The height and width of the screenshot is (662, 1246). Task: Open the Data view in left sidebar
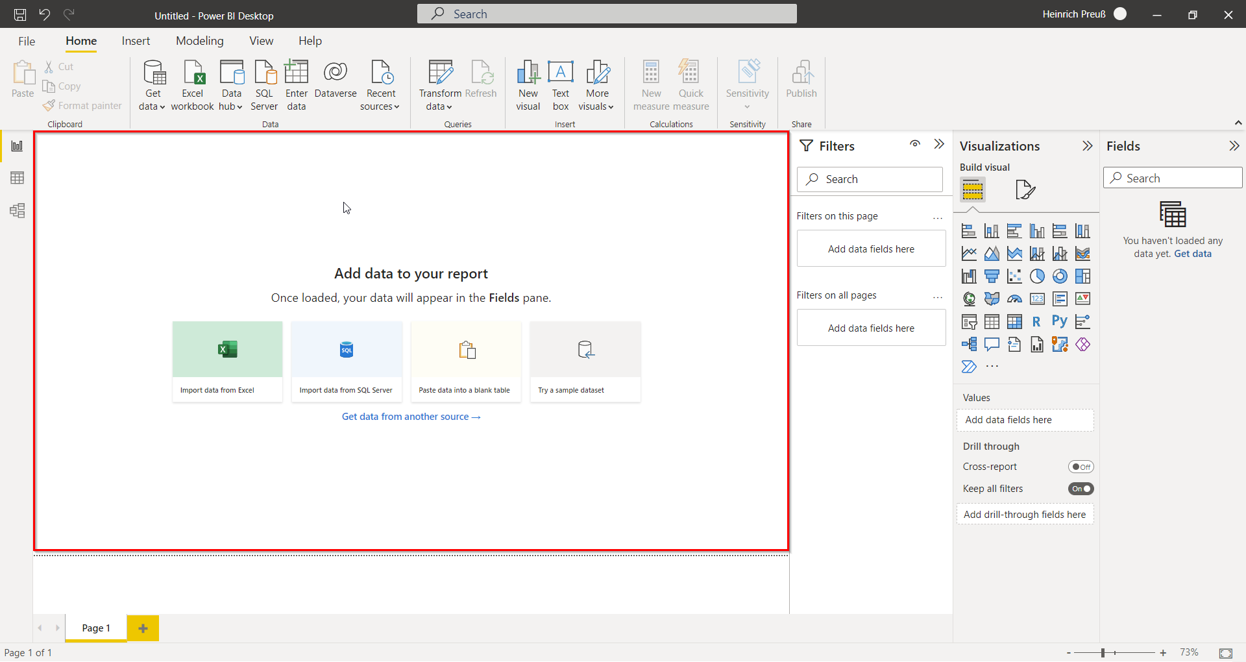click(18, 178)
